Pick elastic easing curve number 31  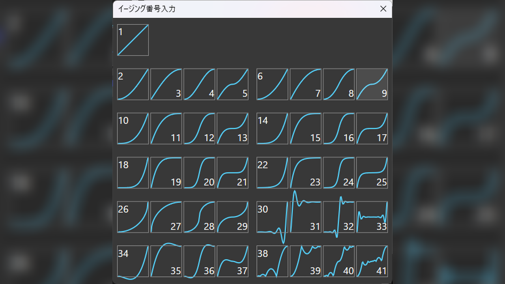click(x=306, y=217)
